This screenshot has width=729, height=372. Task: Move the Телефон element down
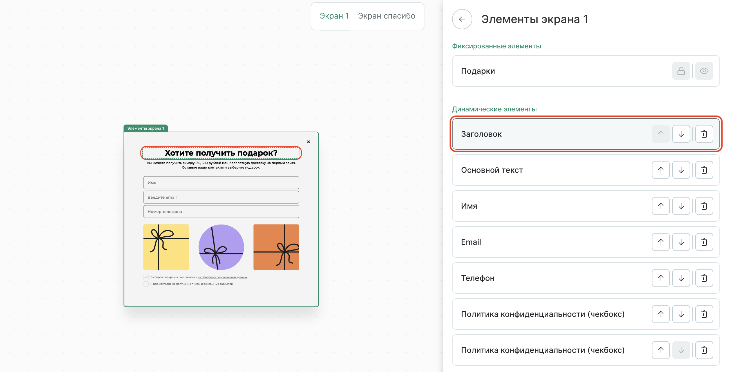click(681, 278)
